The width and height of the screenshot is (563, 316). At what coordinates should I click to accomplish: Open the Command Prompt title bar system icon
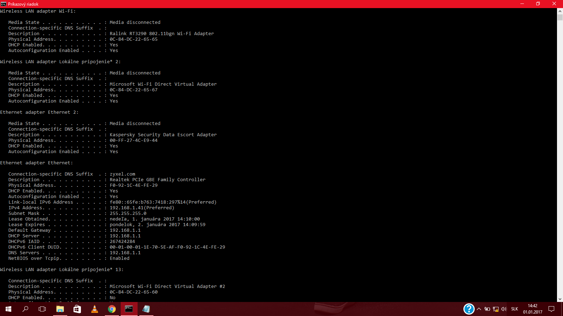(x=4, y=4)
